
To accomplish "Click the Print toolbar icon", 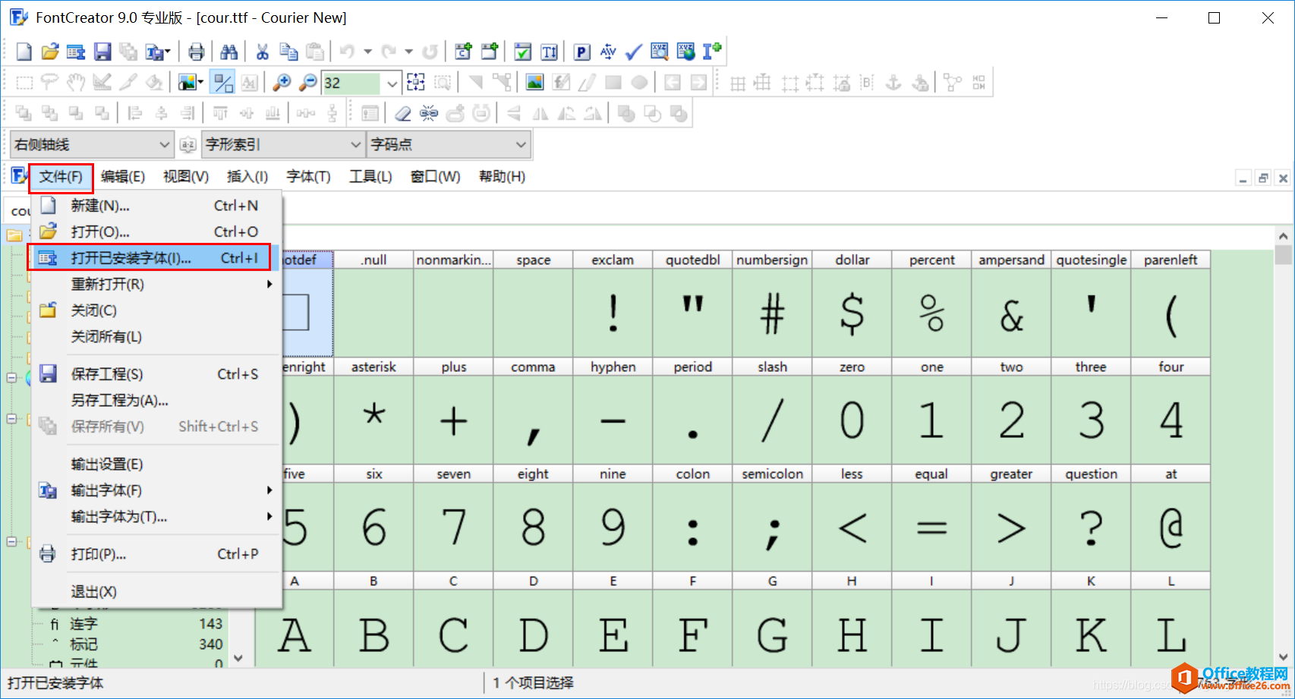I will point(196,52).
